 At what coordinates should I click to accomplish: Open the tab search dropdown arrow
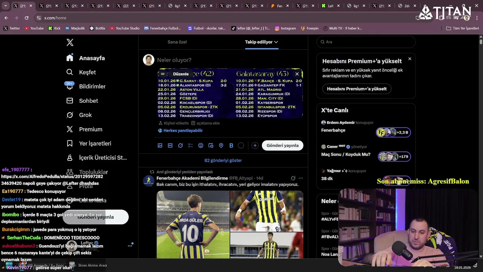(x=5, y=6)
